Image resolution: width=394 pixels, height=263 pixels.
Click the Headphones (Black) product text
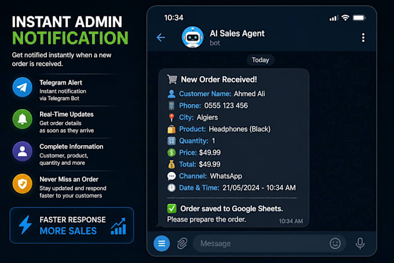[240, 129]
